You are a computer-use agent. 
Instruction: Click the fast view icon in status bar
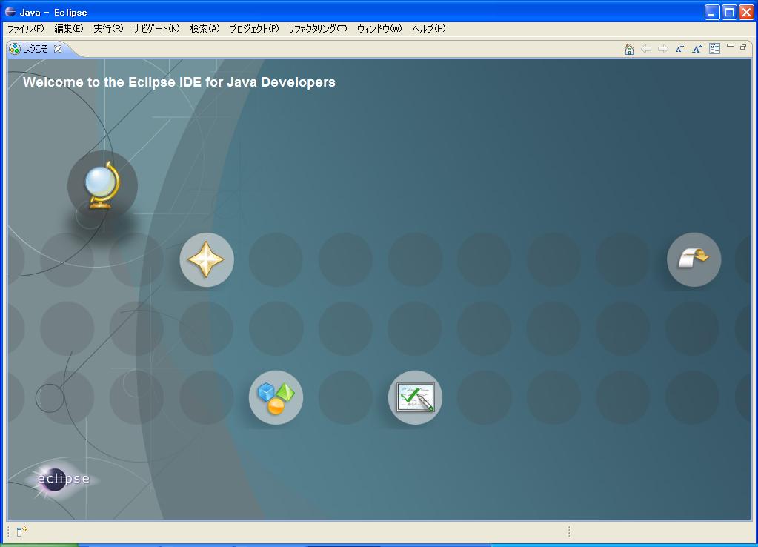[21, 531]
